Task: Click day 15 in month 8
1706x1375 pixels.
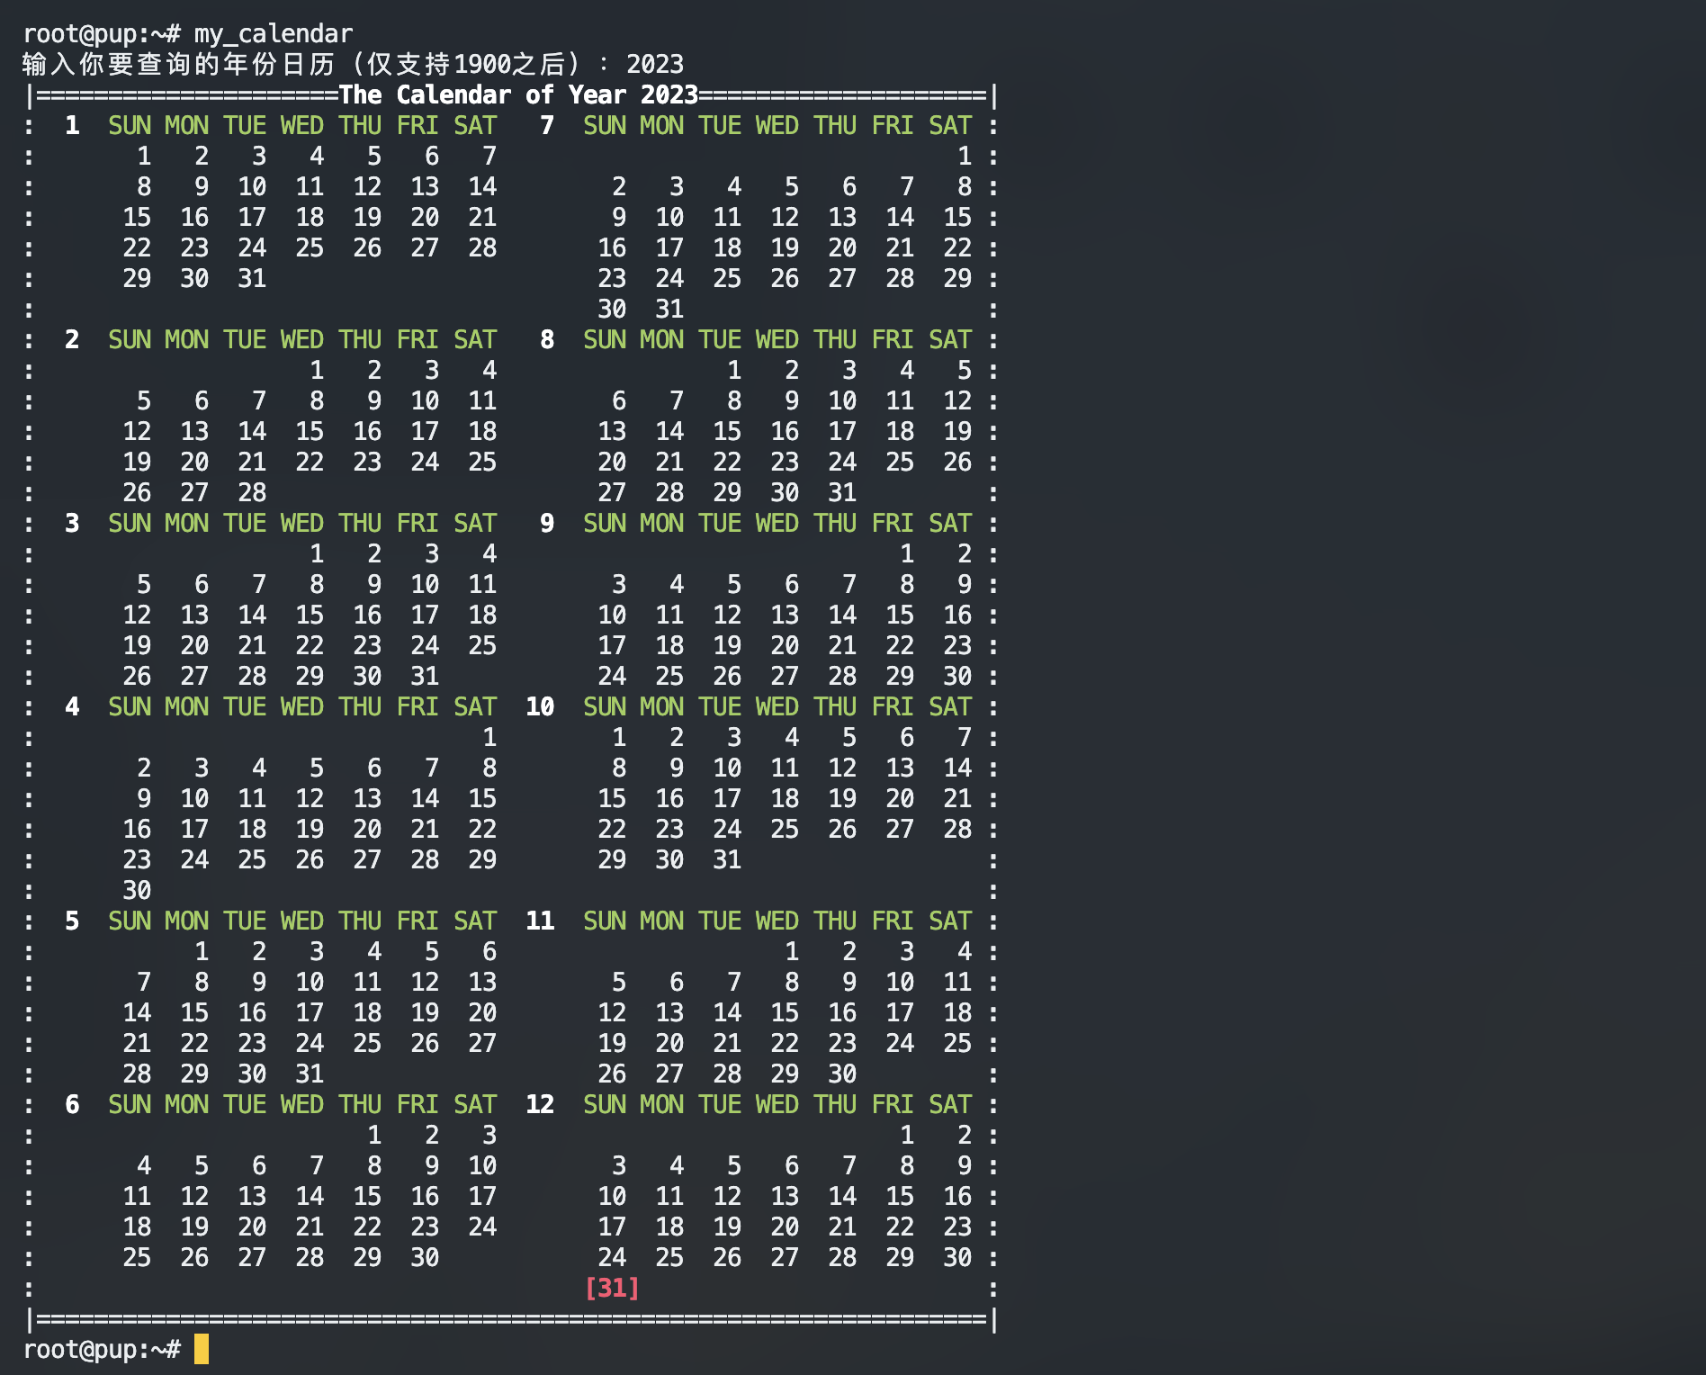Action: tap(727, 431)
